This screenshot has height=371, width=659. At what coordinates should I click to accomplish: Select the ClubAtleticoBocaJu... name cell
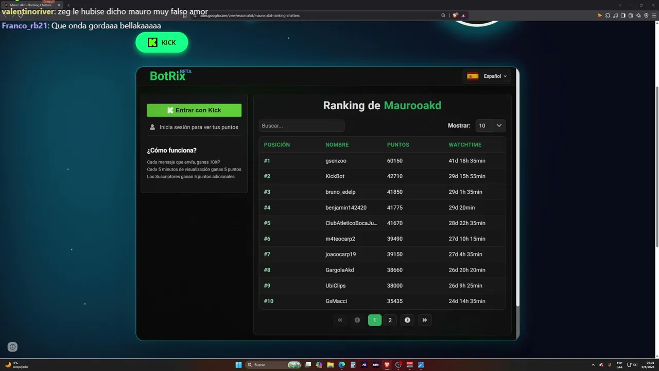[351, 223]
